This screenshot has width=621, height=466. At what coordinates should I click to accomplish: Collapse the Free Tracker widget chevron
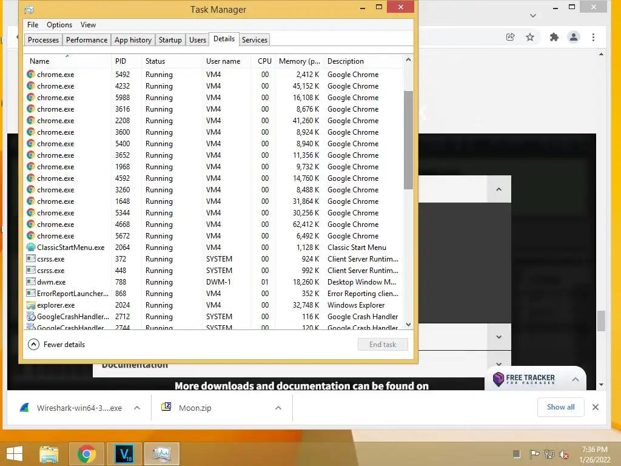(576, 379)
